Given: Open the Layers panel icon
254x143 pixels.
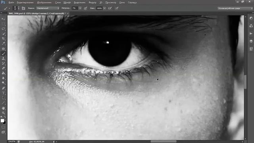Looking at the screenshot, I should (251, 41).
